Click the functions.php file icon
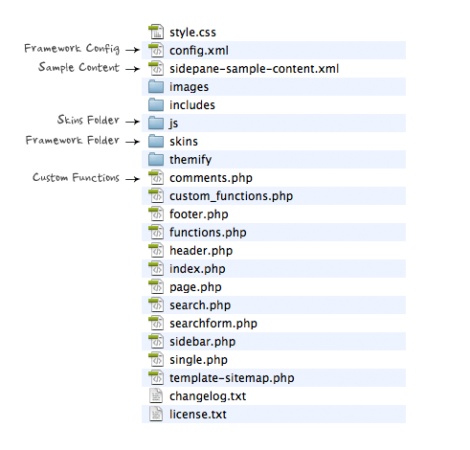 tap(156, 232)
